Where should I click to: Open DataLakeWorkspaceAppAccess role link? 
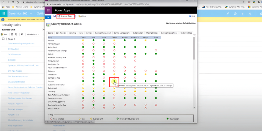coord(21,43)
